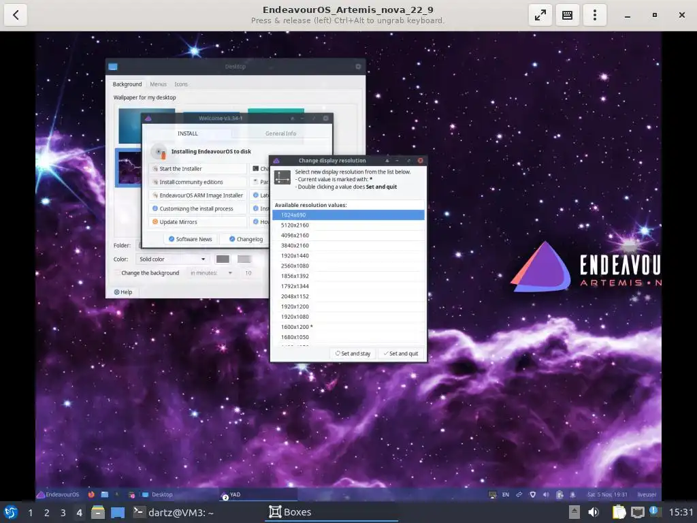Select INSTALL tab in Welcome window
Image resolution: width=697 pixels, height=523 pixels.
(x=188, y=133)
